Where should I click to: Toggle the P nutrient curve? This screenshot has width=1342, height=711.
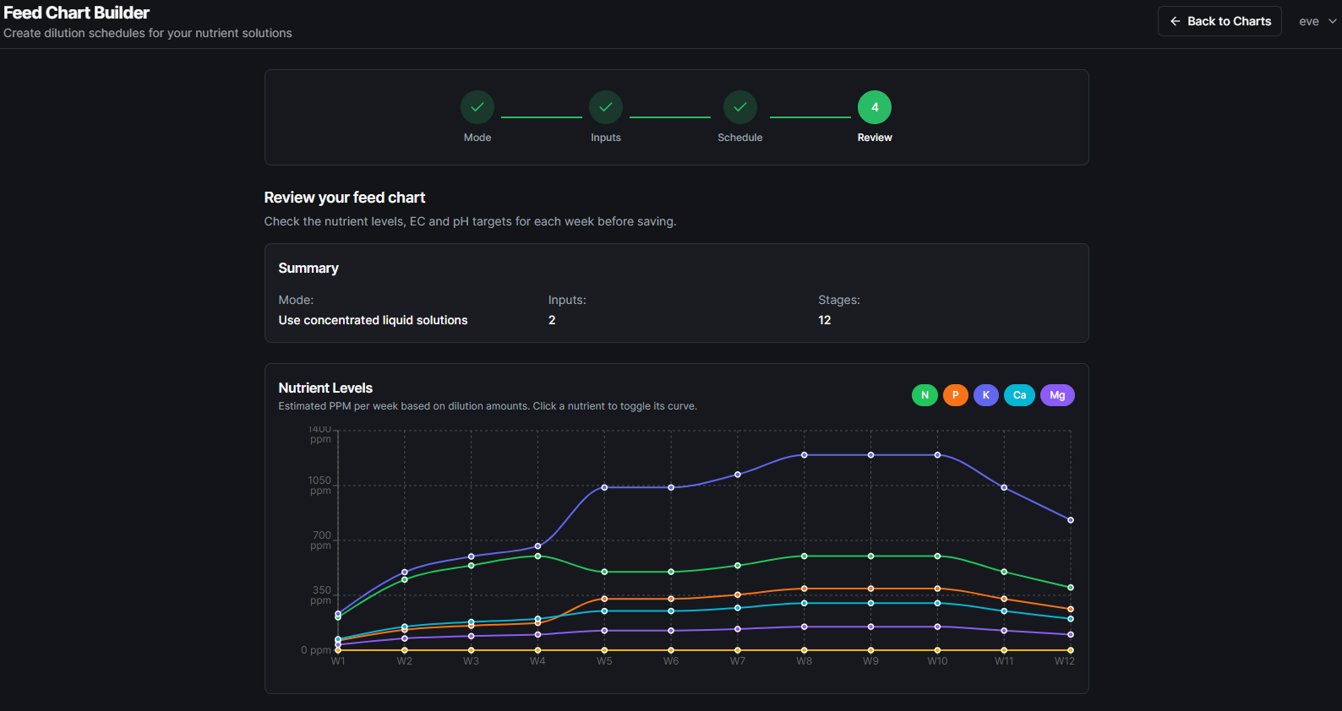click(956, 395)
